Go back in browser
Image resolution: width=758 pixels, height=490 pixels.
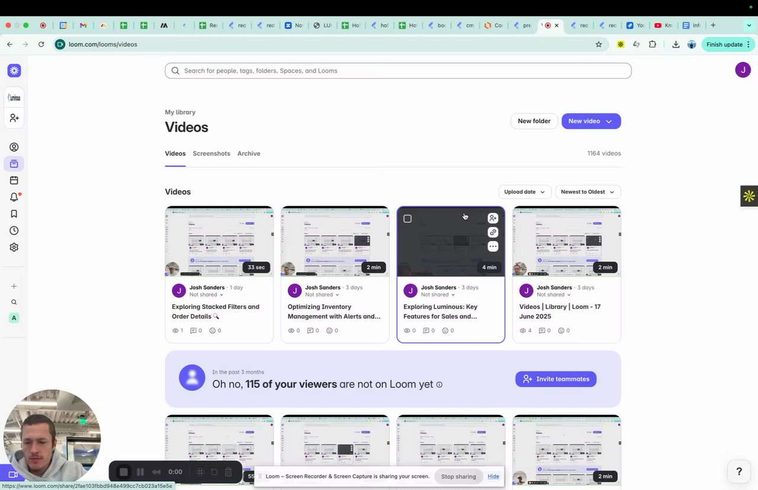point(9,44)
